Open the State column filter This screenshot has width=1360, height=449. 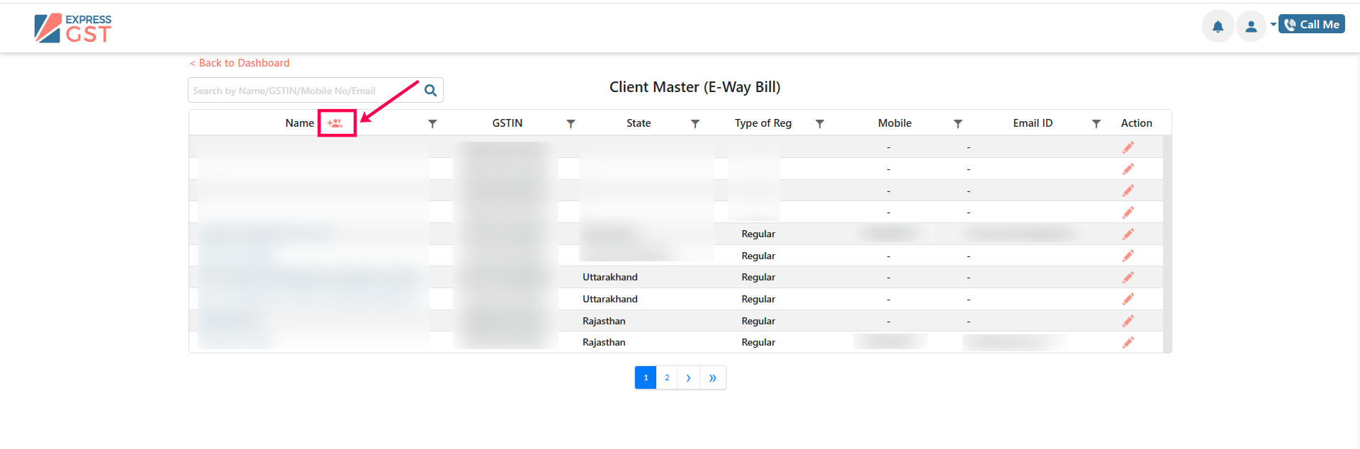695,124
